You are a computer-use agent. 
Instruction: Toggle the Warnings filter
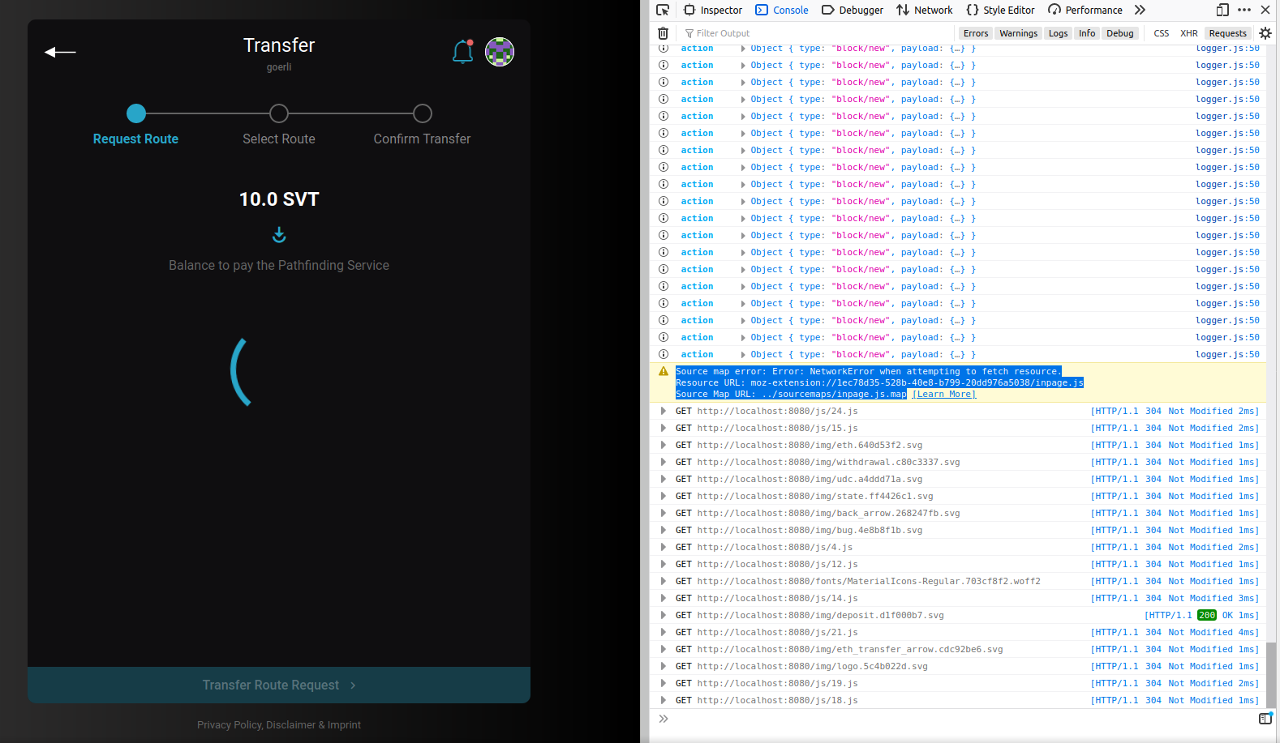pyautogui.click(x=1018, y=33)
